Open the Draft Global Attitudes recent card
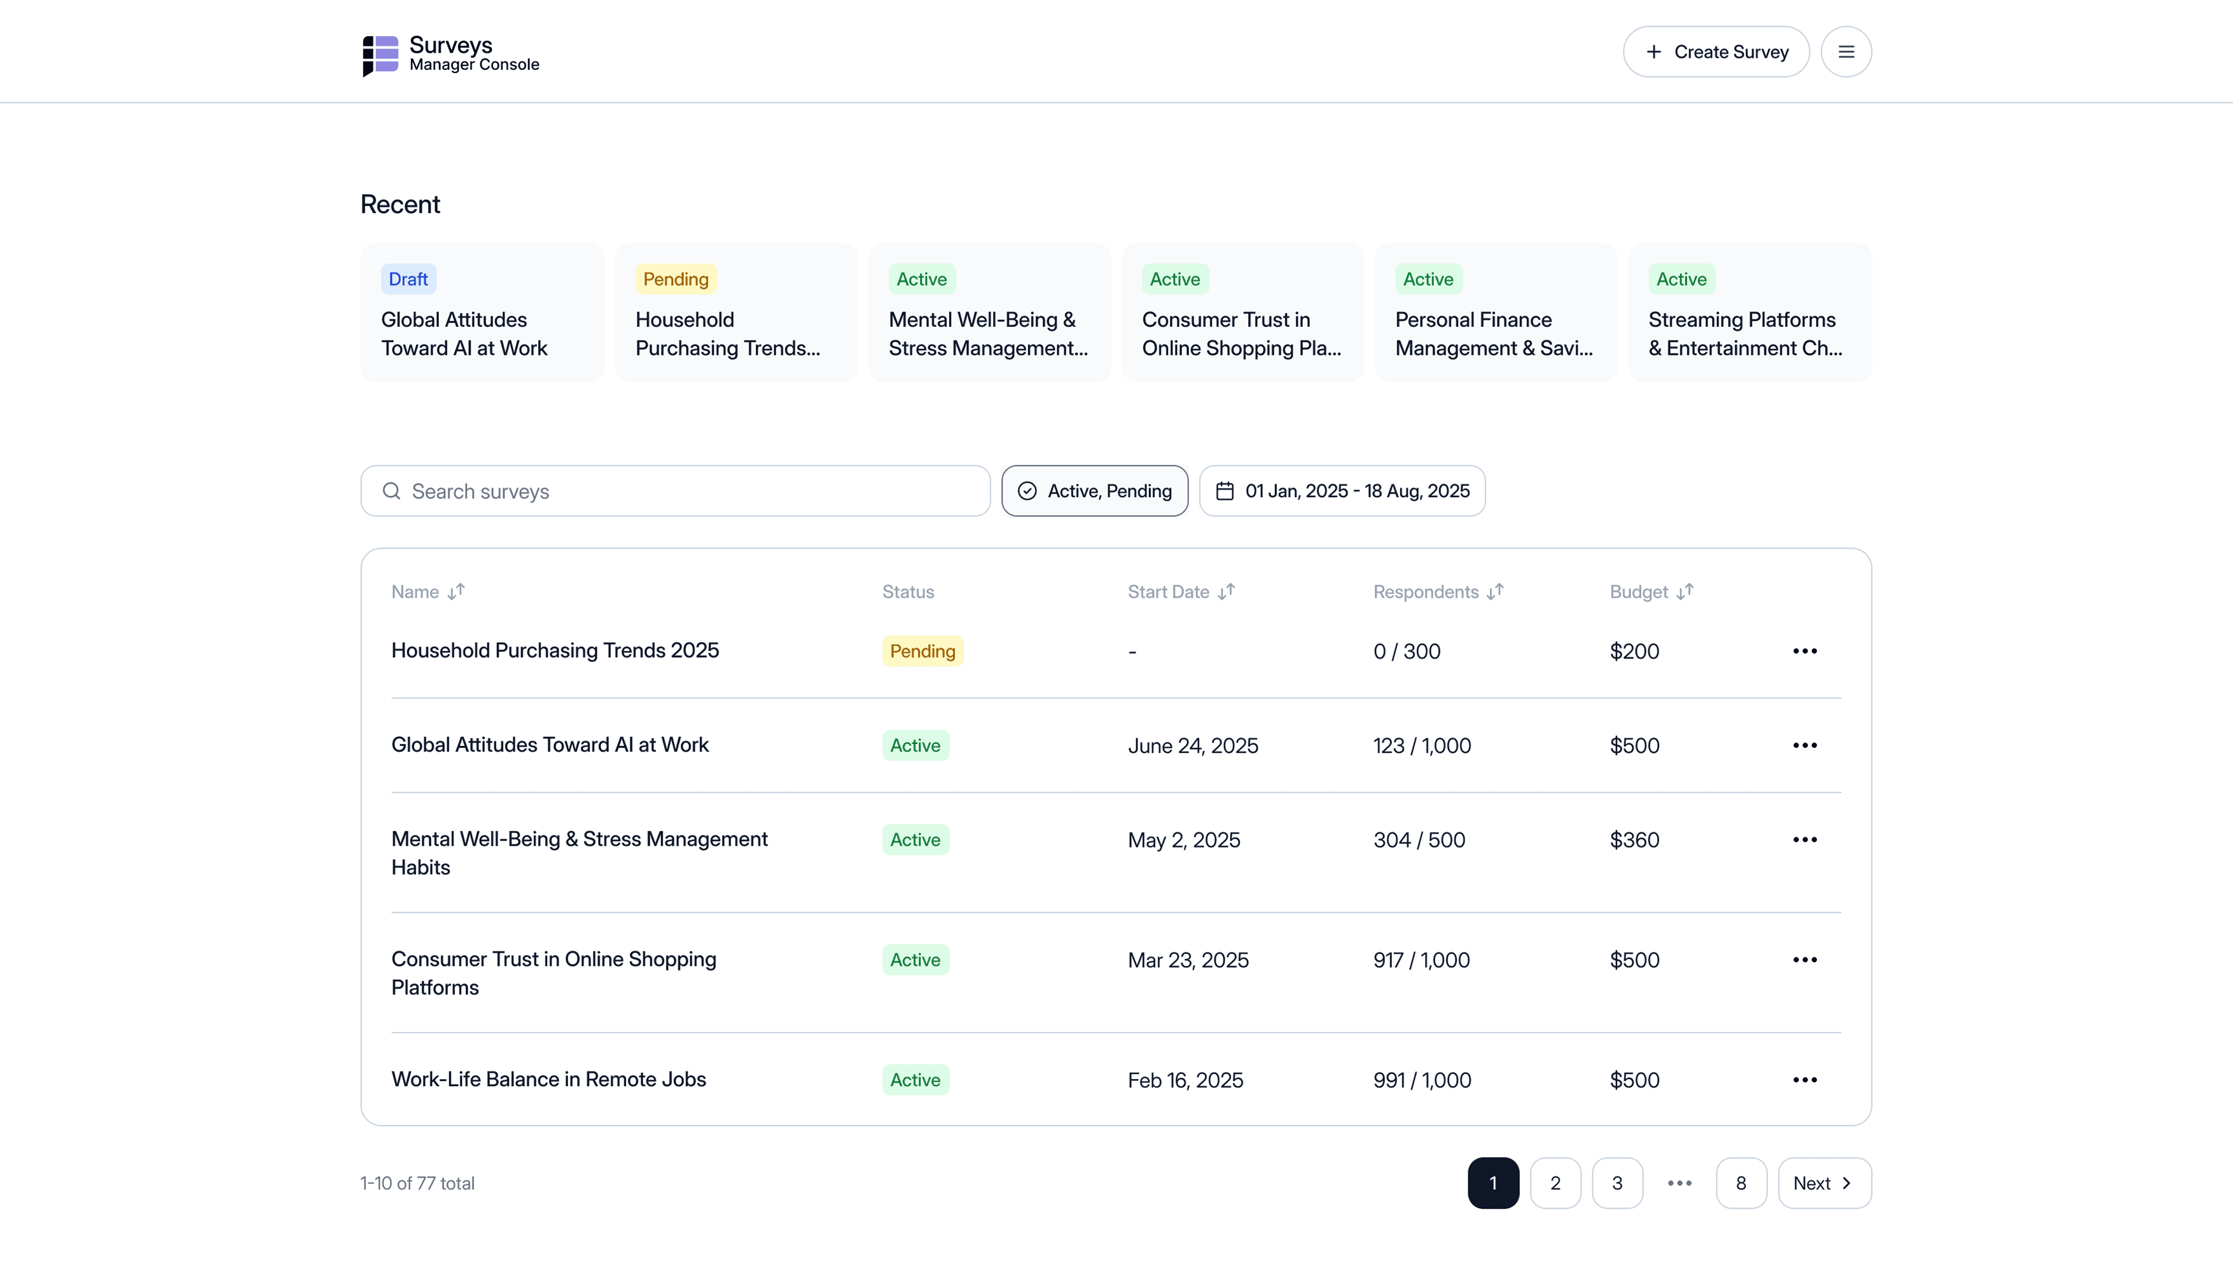2233x1280 pixels. click(x=482, y=312)
